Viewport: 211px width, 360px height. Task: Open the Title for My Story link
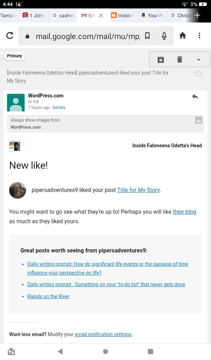pos(138,190)
